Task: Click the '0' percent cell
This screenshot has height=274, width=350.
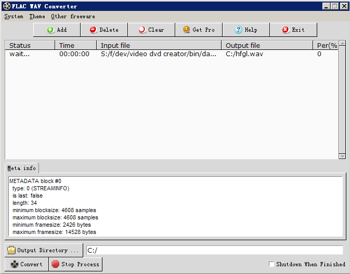Action: pyautogui.click(x=319, y=54)
